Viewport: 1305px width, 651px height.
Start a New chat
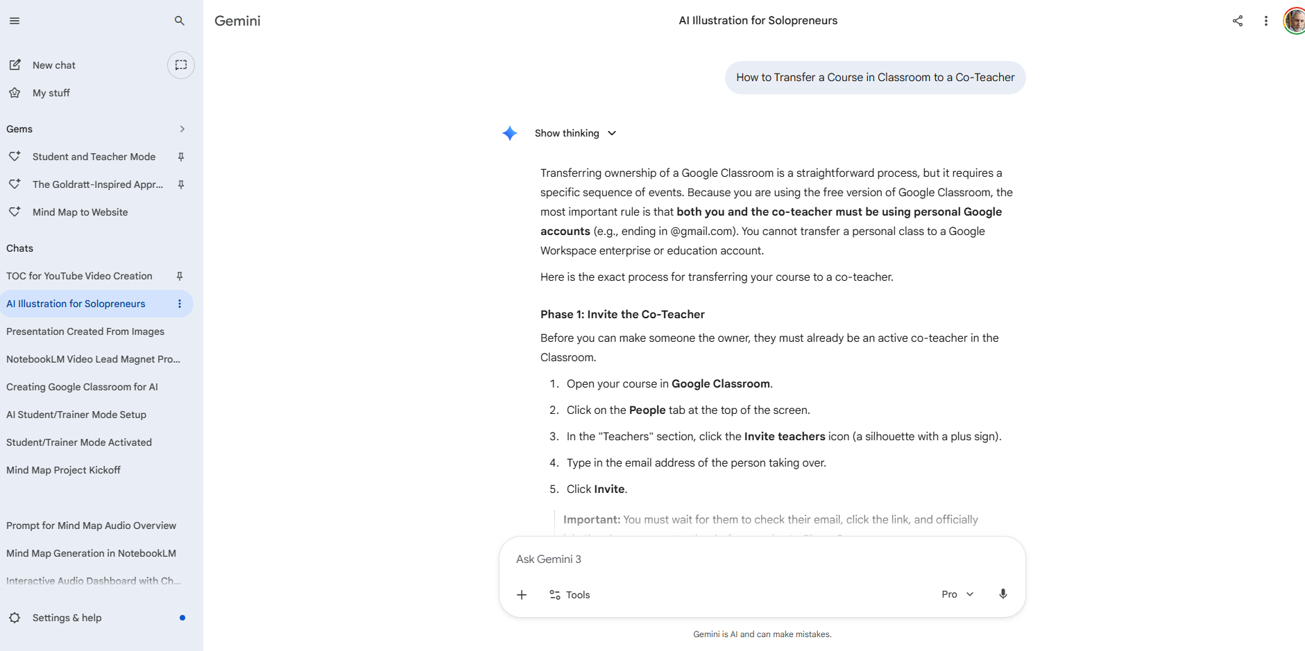[x=53, y=65]
